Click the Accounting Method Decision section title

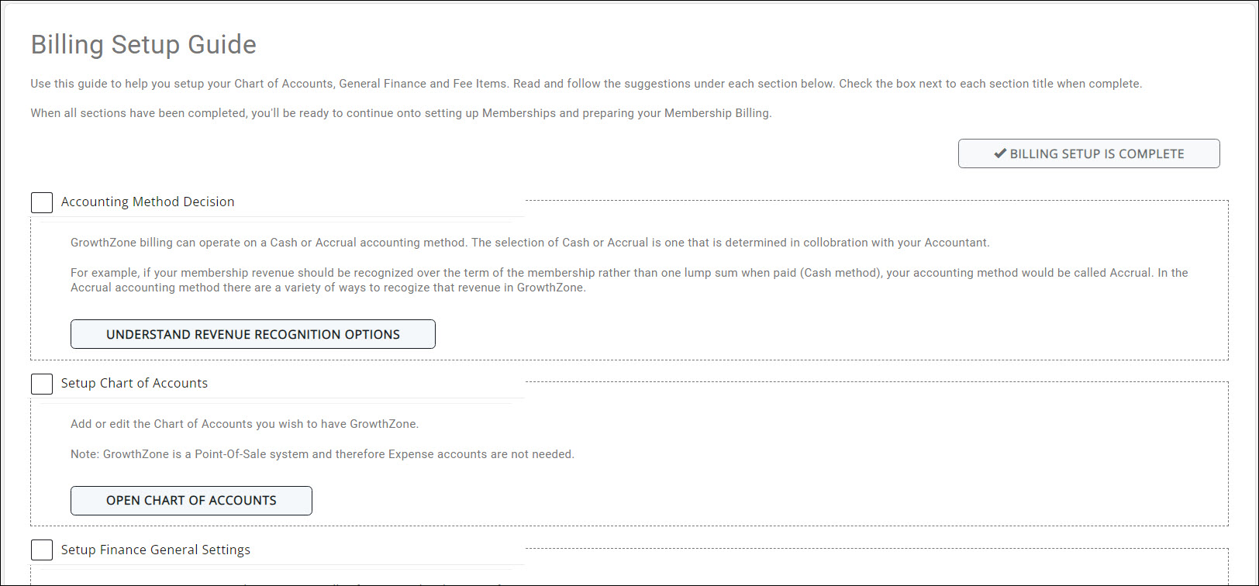coord(147,202)
